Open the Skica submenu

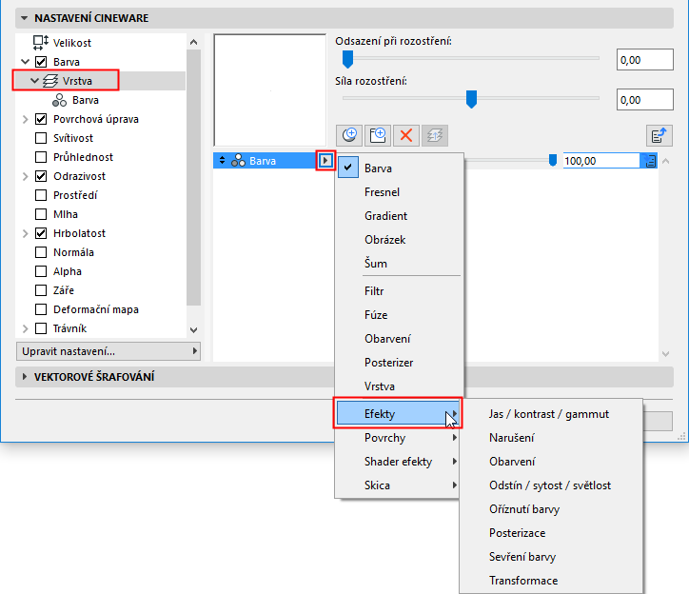[398, 485]
